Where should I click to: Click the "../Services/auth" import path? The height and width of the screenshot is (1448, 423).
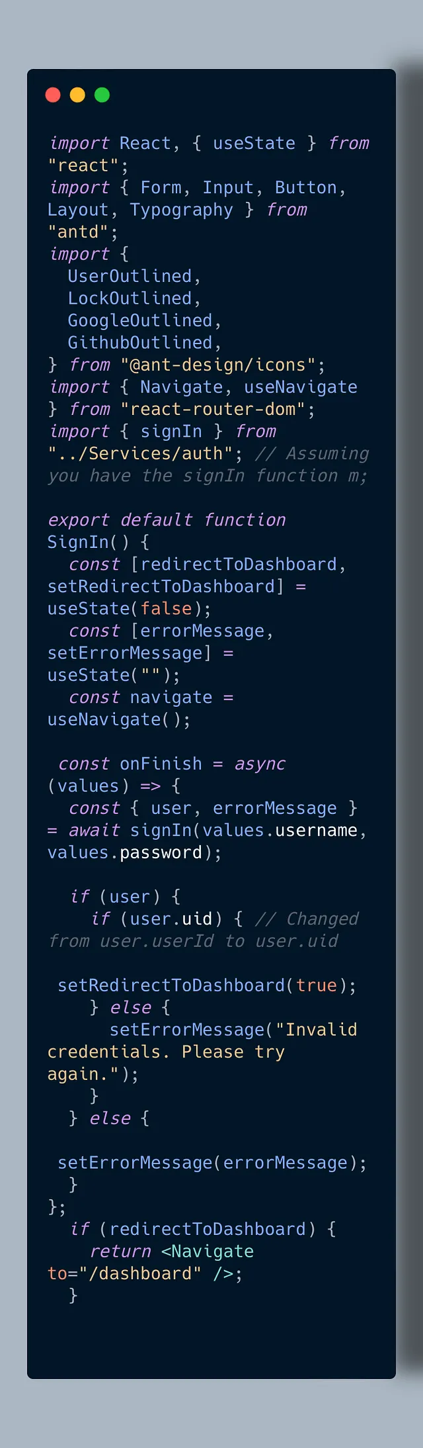click(x=140, y=454)
